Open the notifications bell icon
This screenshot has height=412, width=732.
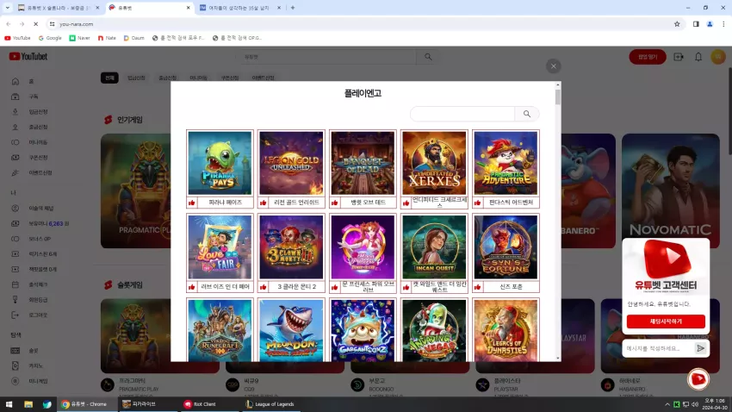698,57
